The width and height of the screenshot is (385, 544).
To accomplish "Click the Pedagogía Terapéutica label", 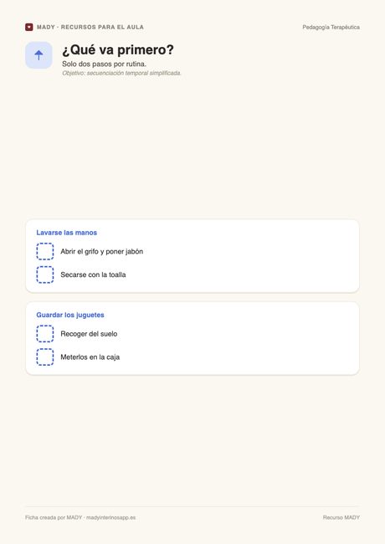I will (331, 27).
